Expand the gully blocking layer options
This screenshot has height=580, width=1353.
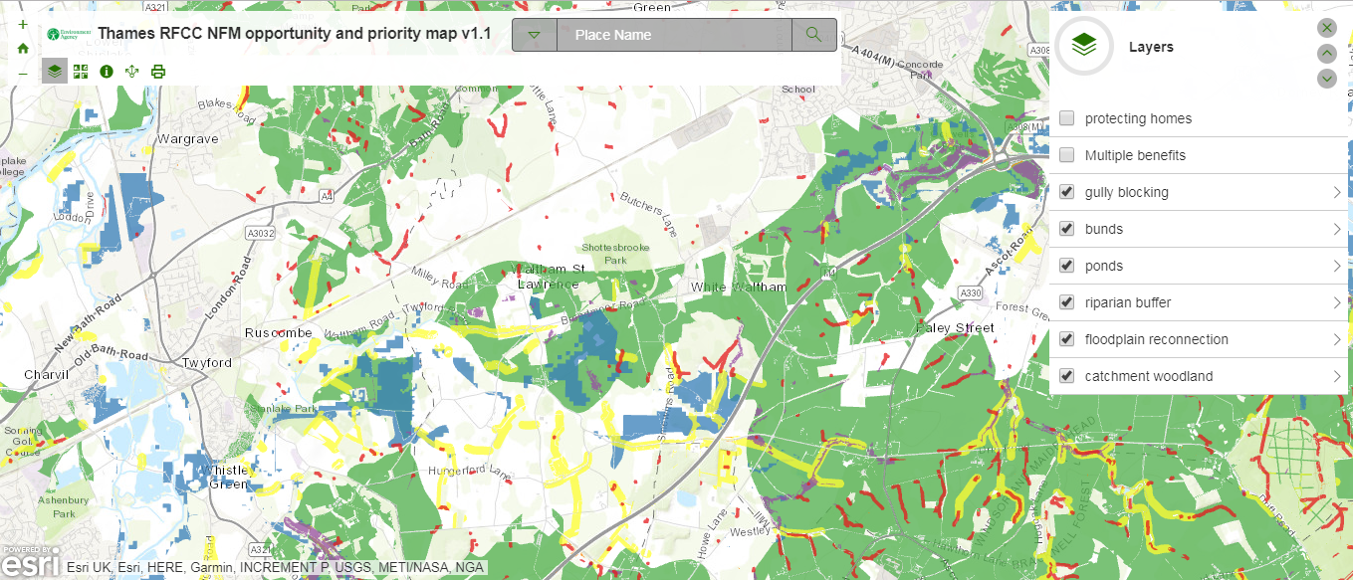(1337, 192)
